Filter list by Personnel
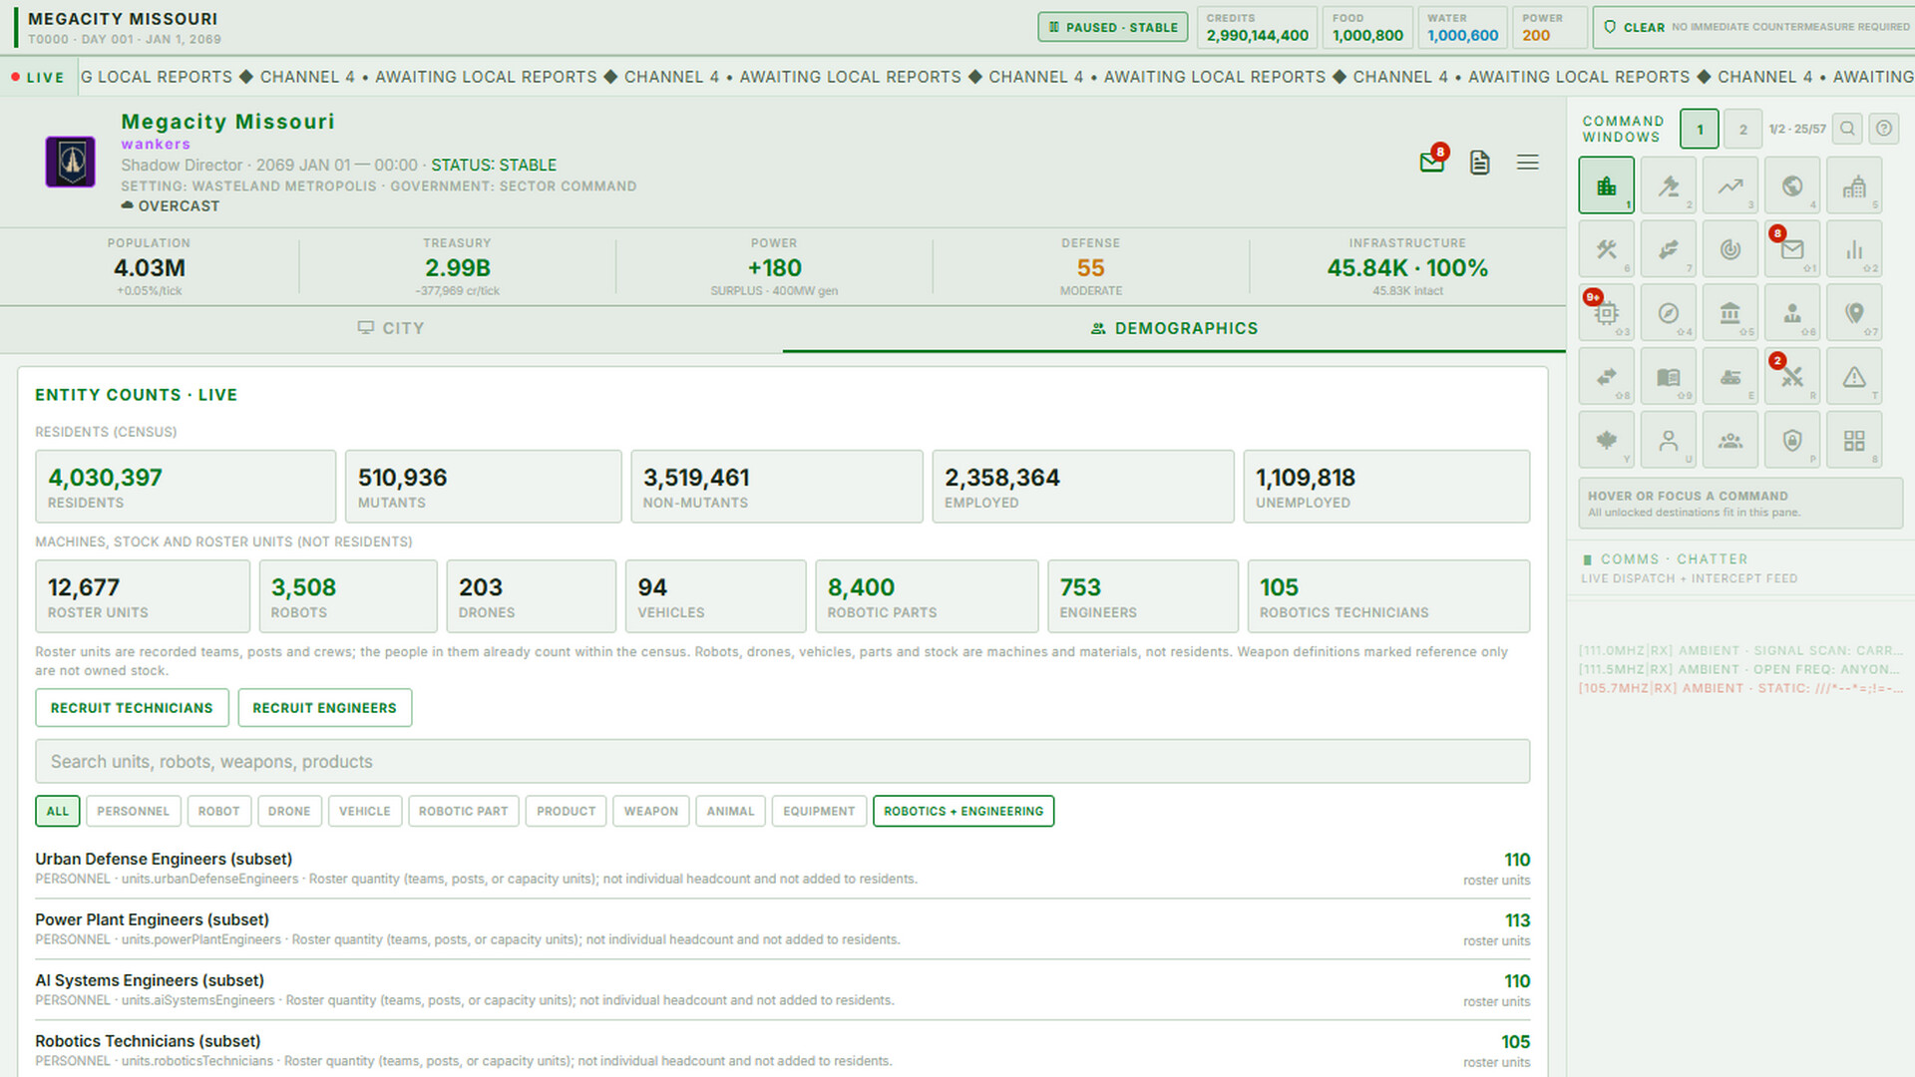1915x1077 pixels. pyautogui.click(x=134, y=811)
